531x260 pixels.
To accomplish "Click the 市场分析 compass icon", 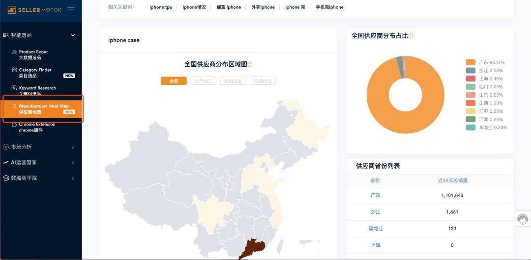I will click(x=6, y=147).
